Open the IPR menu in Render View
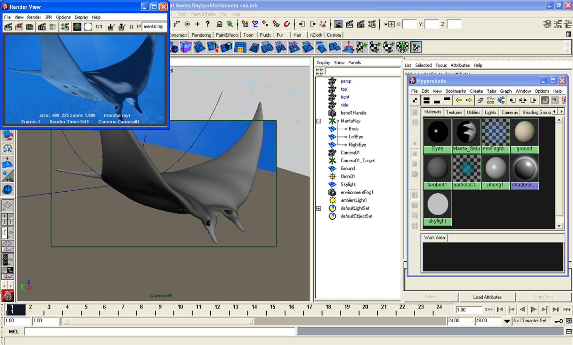573x345 pixels. 48,17
